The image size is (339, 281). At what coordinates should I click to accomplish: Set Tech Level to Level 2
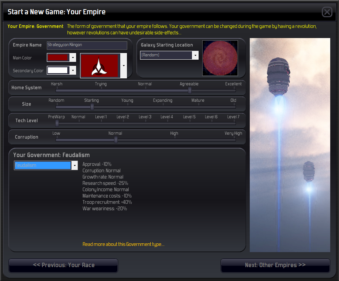123,117
